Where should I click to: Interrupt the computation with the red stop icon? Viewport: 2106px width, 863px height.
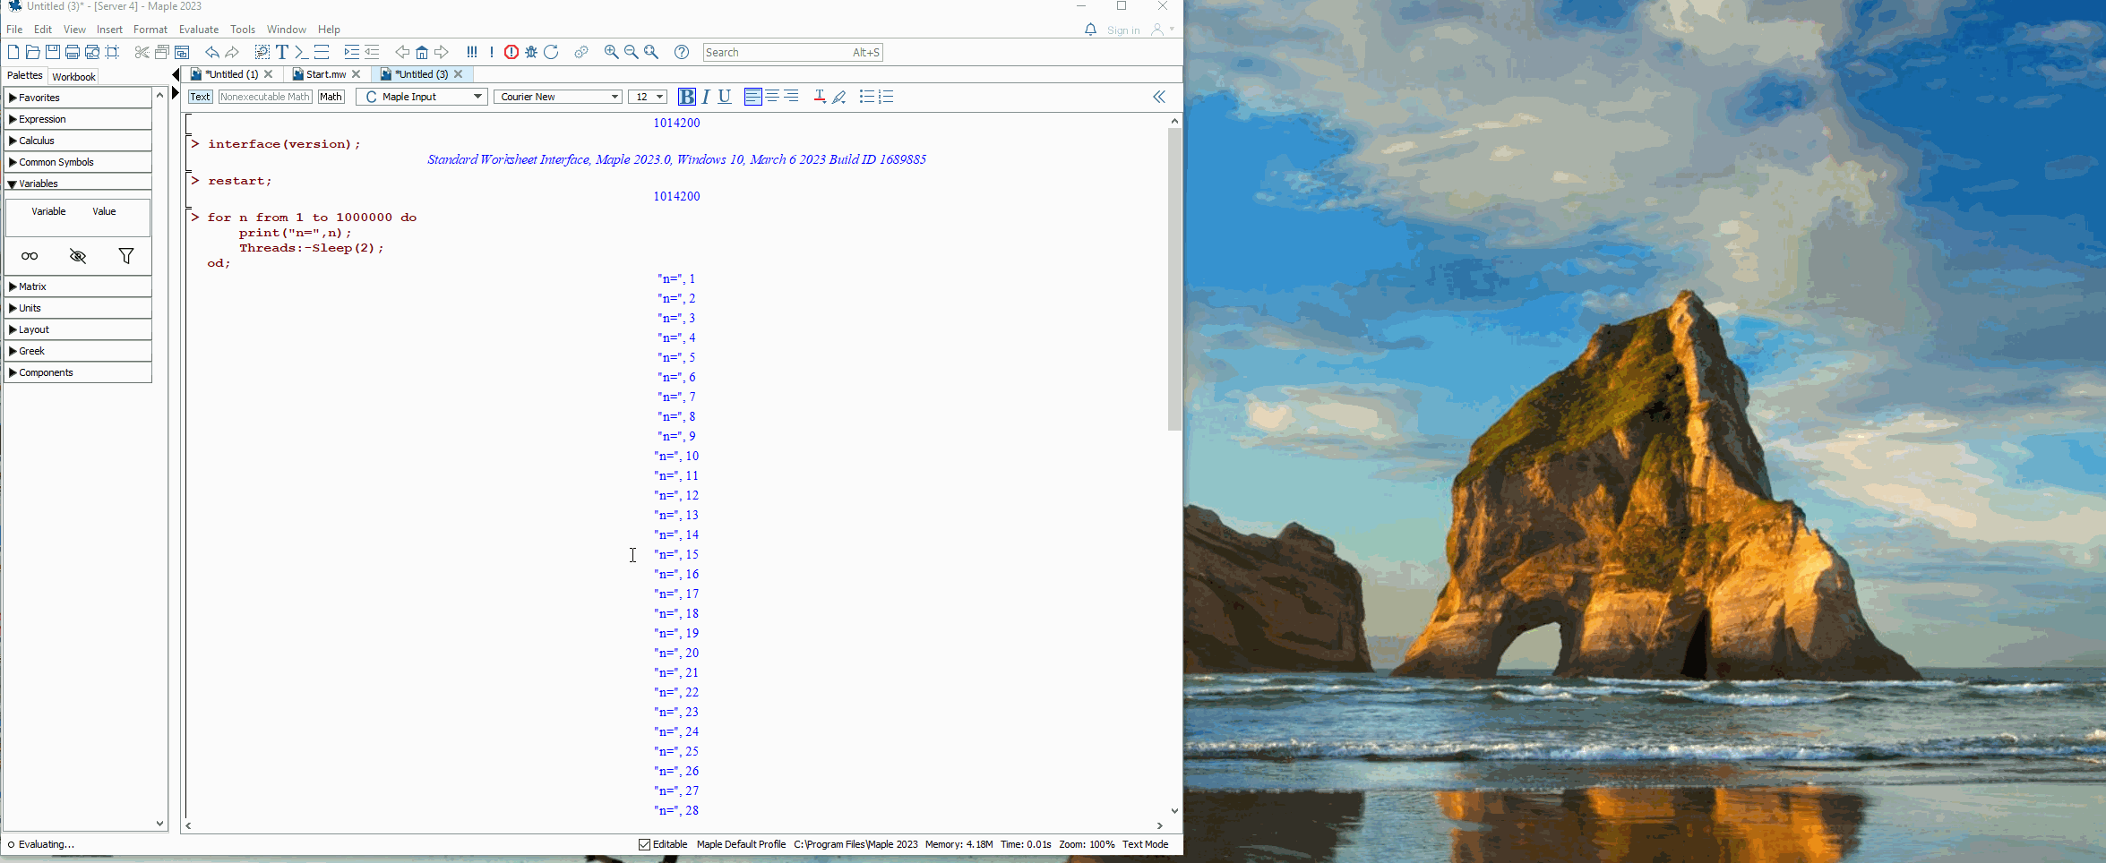coord(511,52)
